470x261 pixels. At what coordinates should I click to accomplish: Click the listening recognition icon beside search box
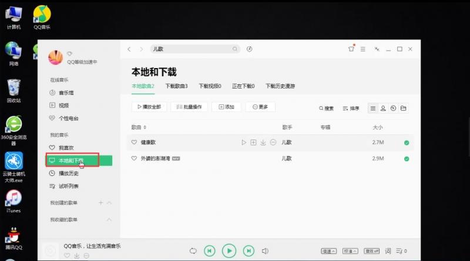(249, 49)
